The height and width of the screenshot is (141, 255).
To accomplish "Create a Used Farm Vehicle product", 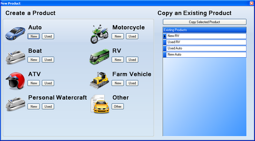I will (132, 83).
